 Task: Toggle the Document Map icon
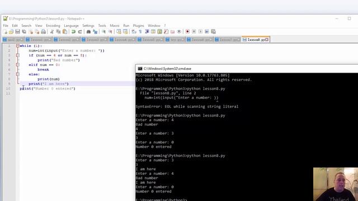click(159, 32)
